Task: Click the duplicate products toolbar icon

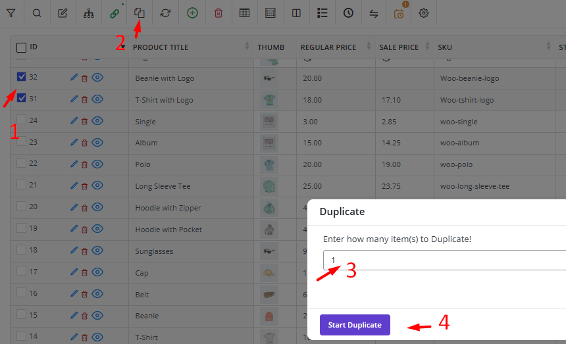Action: (x=140, y=13)
